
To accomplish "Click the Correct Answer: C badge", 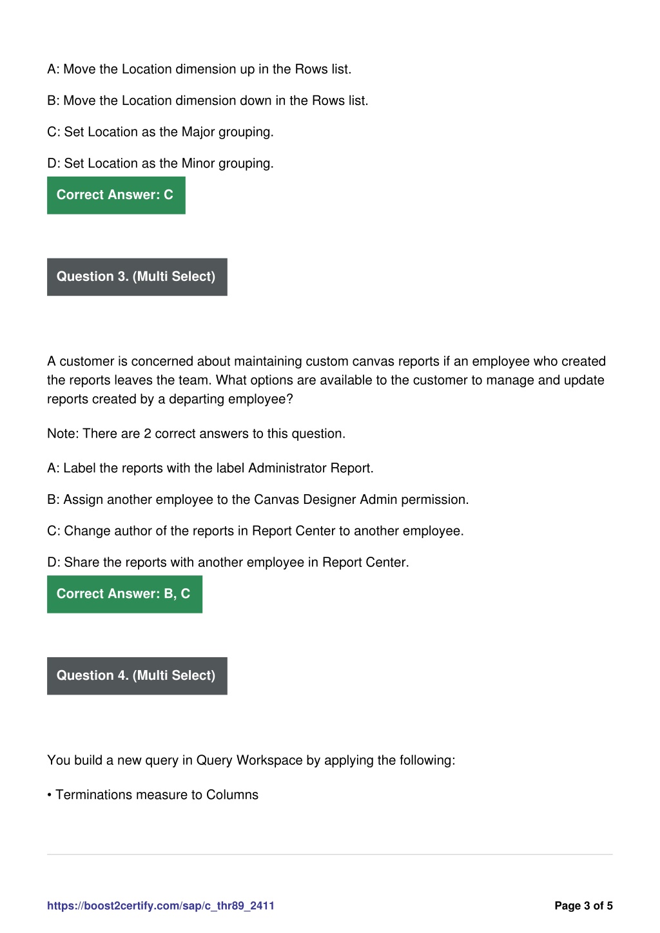I will (x=116, y=195).
